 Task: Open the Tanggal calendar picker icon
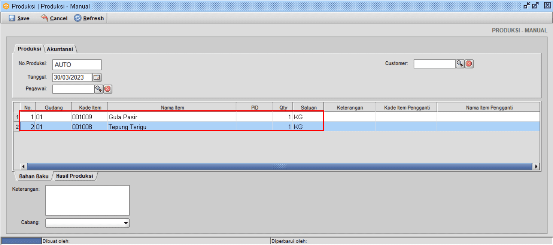coord(97,77)
